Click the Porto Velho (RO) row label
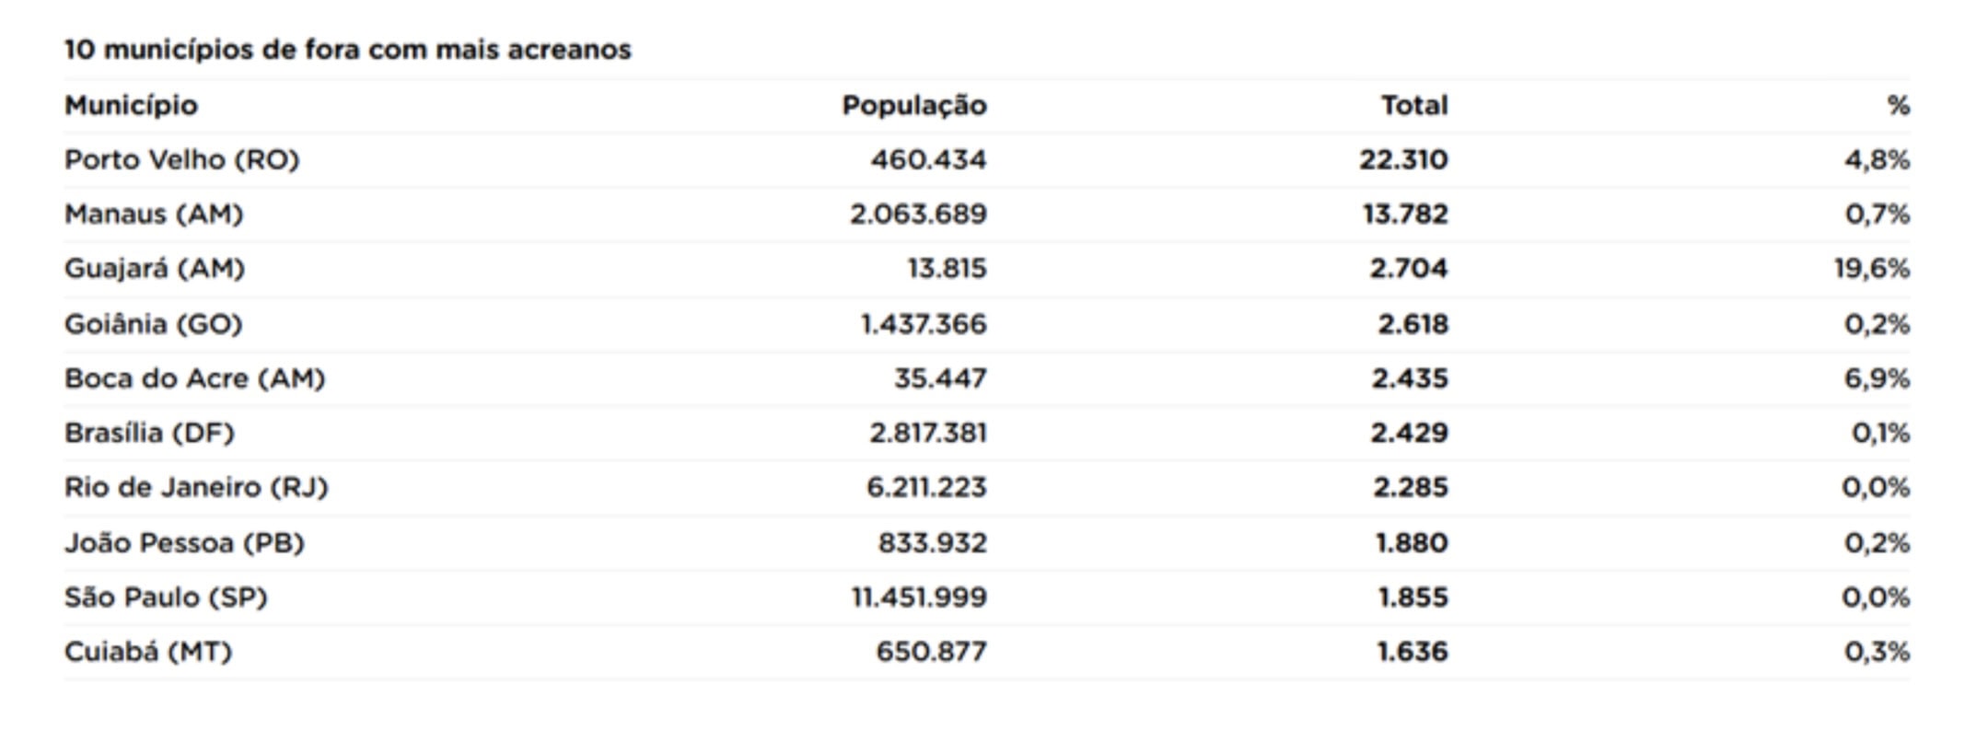Viewport: 1976px width, 743px height. click(x=181, y=160)
